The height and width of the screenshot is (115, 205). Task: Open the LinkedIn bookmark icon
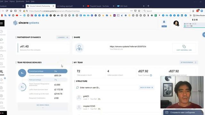coord(182,15)
